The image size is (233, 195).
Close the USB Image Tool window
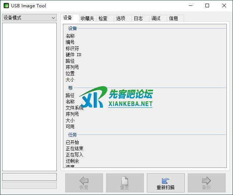point(224,6)
